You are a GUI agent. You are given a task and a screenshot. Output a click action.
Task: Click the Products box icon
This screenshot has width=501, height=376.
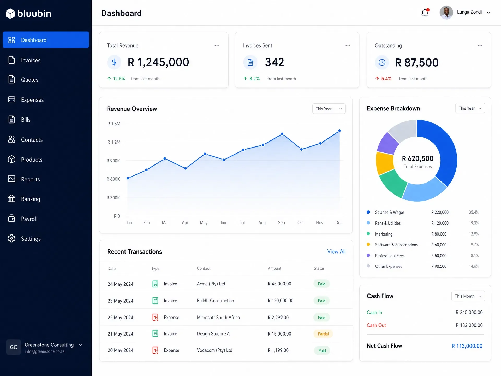point(11,159)
